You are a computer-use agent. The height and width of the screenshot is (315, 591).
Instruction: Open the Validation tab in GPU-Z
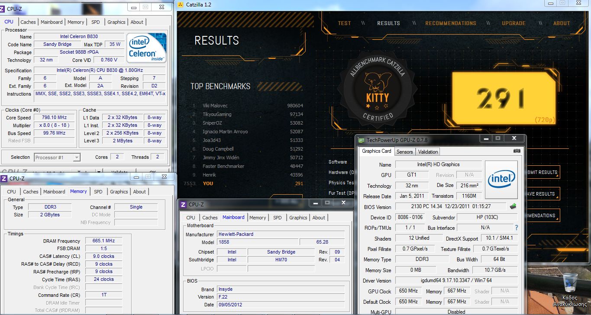pos(428,151)
